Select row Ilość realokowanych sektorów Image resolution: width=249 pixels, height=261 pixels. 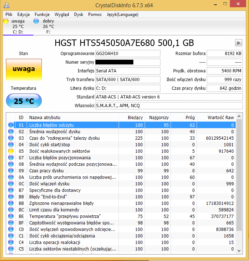(121, 151)
